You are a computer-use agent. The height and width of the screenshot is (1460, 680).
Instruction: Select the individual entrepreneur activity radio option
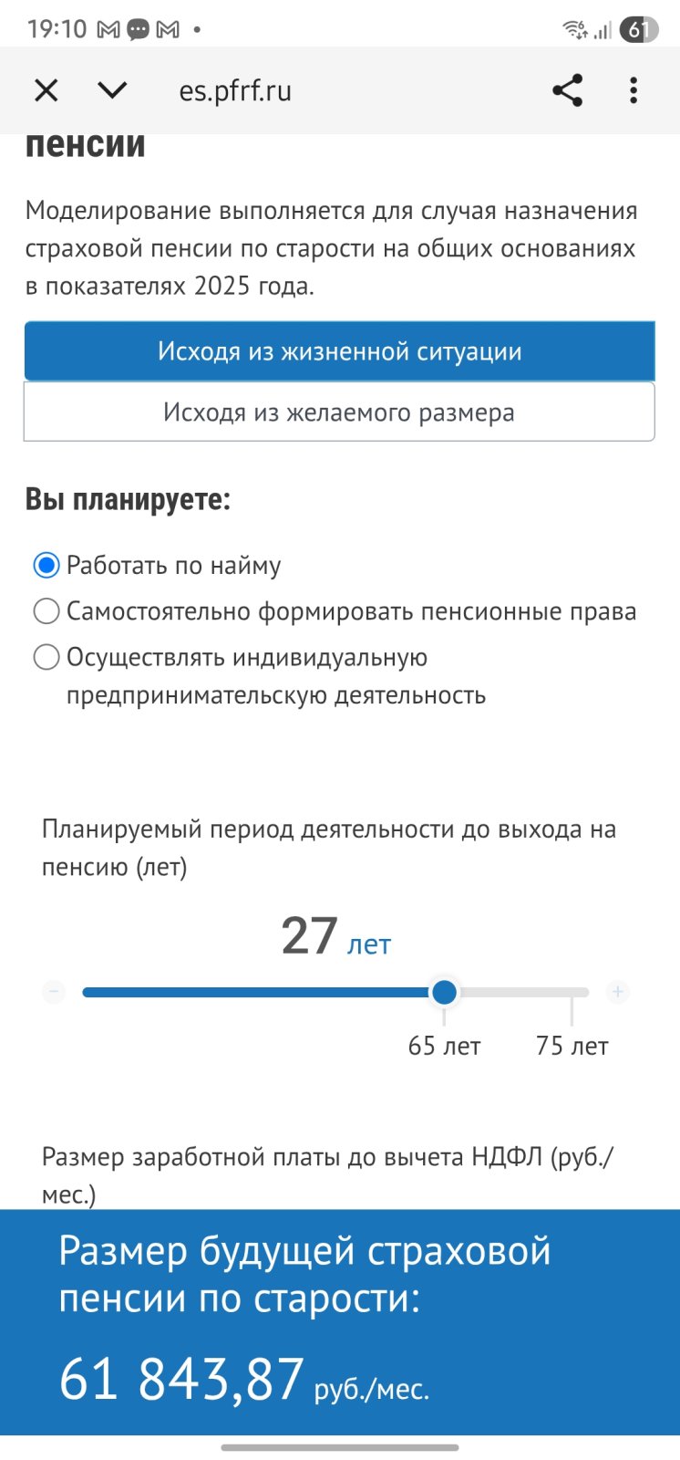click(46, 657)
